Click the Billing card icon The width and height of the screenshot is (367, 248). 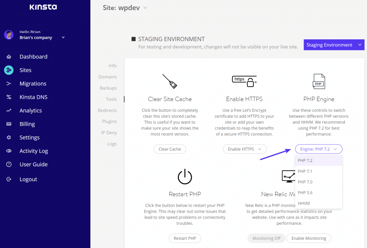[x=9, y=124]
